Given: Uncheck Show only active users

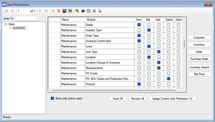Looking at the screenshot, I should click(53, 99).
